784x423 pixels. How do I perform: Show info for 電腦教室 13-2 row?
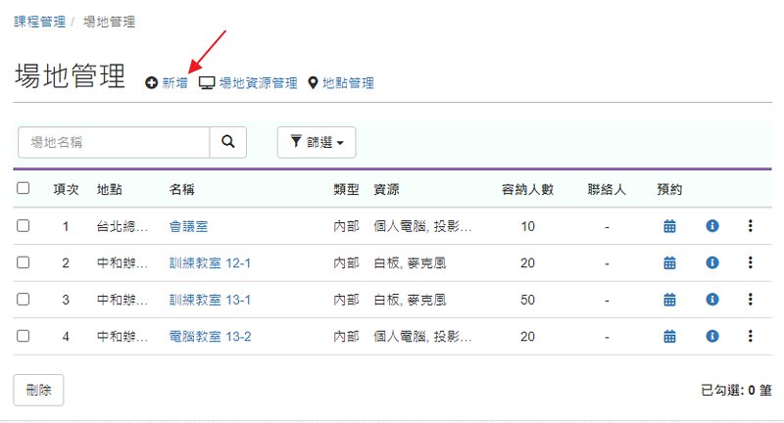[x=712, y=336]
